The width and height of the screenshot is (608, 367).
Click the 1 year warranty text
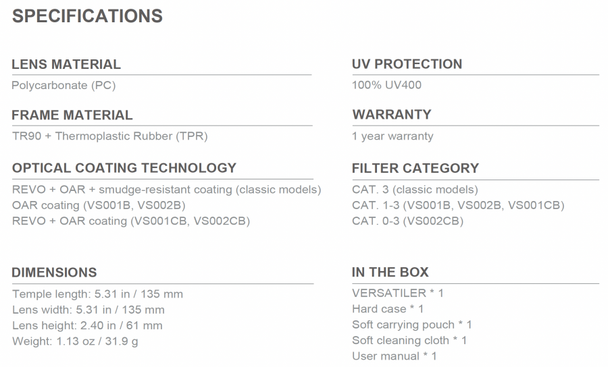pos(392,136)
